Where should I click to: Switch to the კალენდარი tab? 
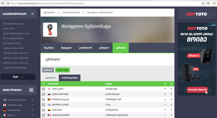pos(85,48)
